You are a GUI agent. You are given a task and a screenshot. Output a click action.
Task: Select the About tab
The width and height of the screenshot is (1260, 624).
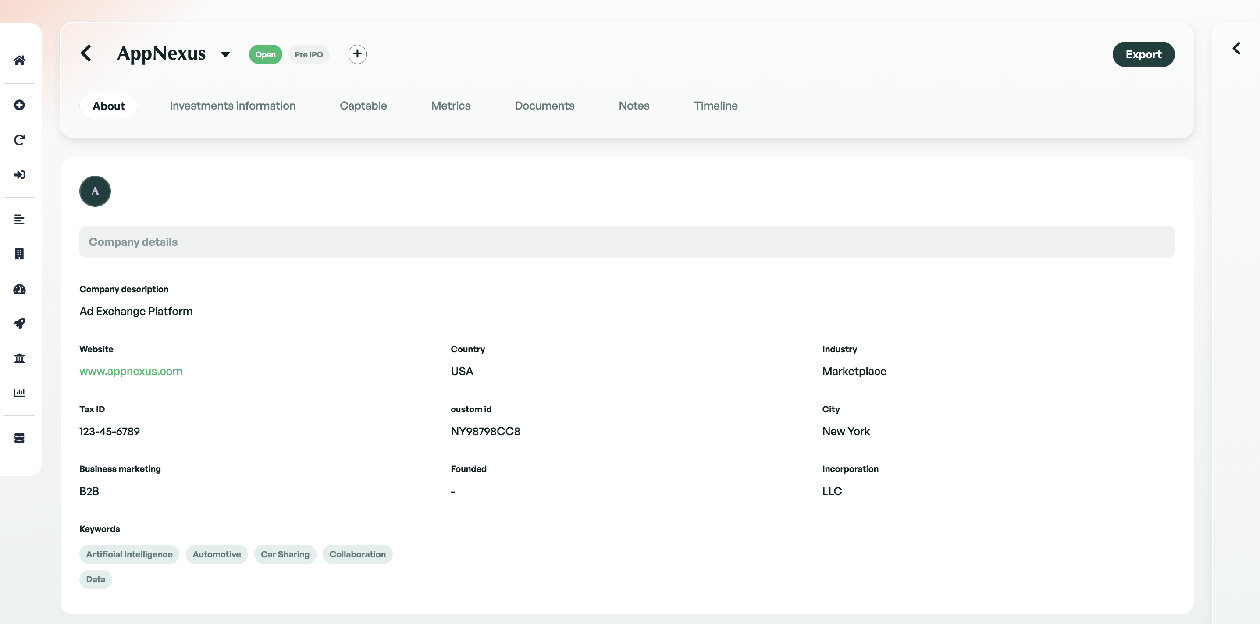[x=109, y=106]
